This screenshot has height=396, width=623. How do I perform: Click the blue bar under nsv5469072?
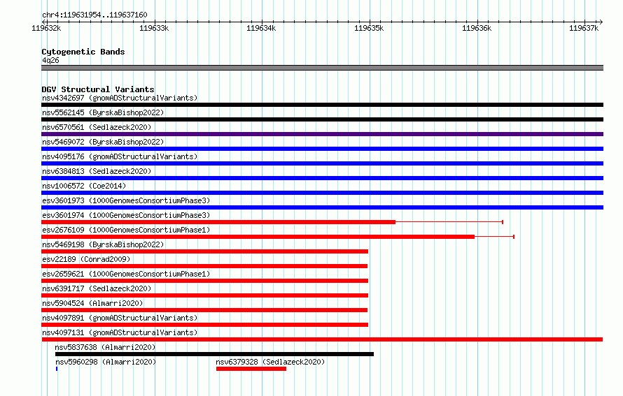point(322,149)
